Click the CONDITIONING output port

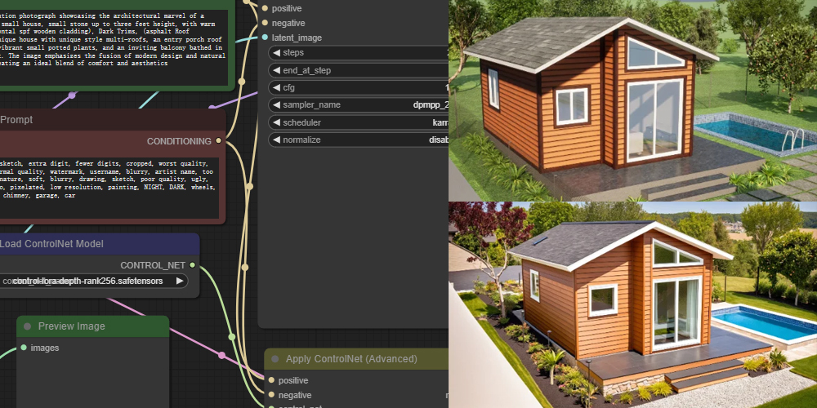[x=218, y=141]
